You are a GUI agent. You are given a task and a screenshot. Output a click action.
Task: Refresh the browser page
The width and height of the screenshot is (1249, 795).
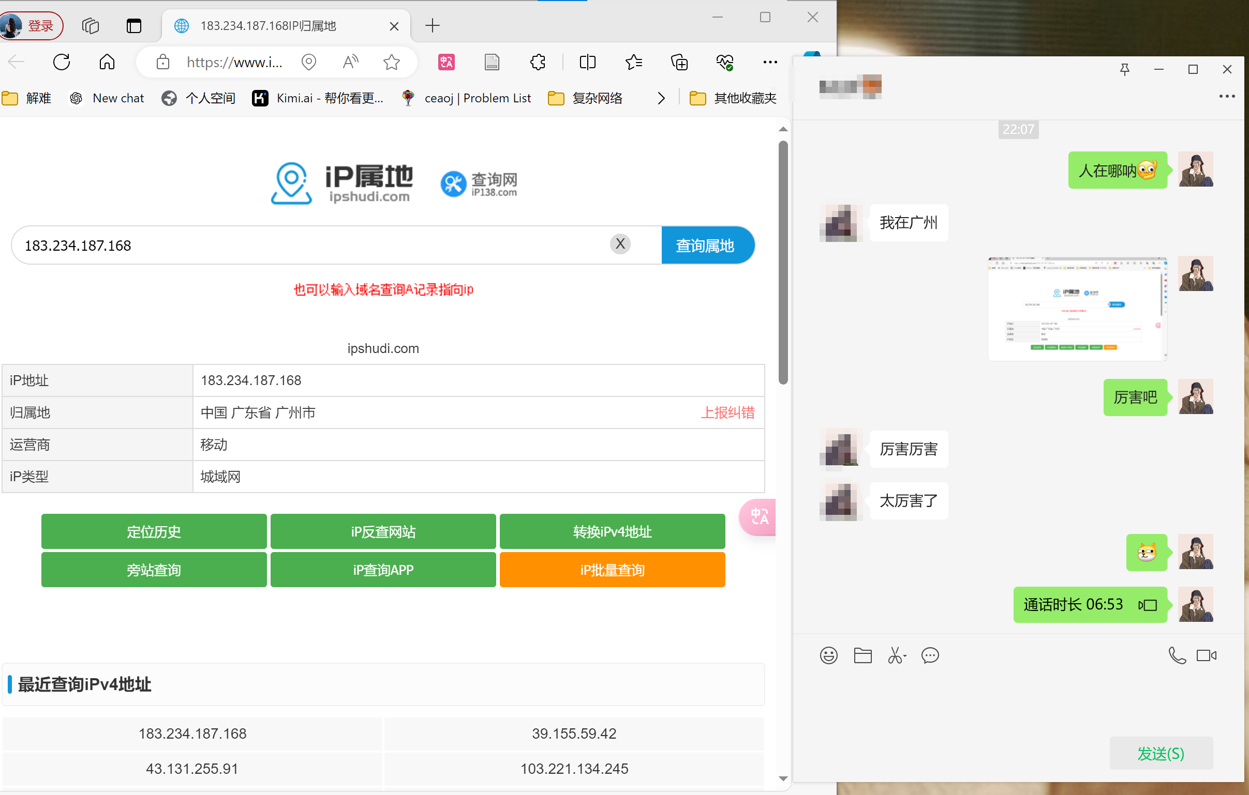62,62
